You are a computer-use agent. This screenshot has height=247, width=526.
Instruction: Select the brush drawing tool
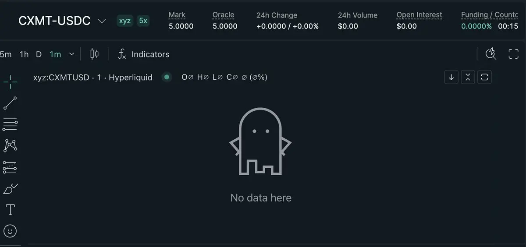10,189
